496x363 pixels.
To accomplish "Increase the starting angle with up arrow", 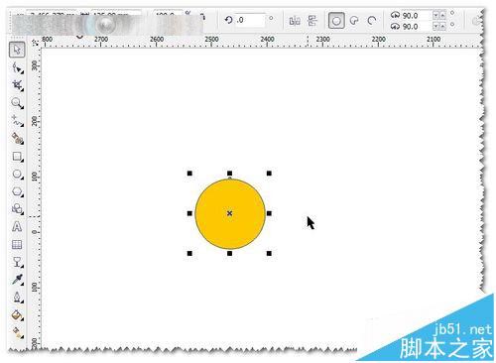I will tap(442, 15).
